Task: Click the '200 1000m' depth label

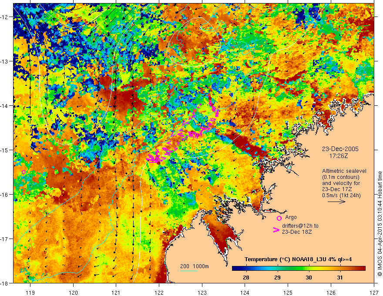Action: [195, 266]
